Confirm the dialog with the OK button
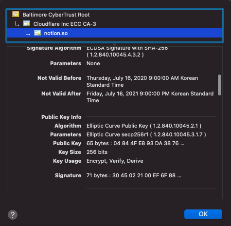The width and height of the screenshot is (231, 226). [203, 214]
